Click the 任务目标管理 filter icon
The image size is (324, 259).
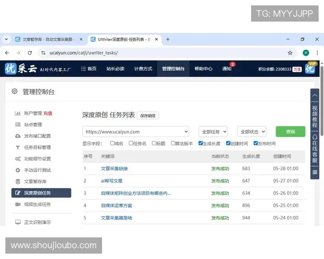coord(18,147)
